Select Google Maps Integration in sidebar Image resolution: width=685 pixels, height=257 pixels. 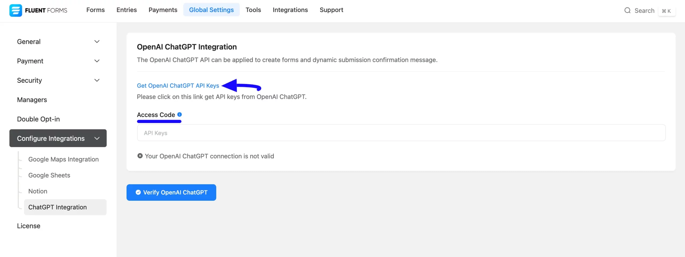pos(63,159)
